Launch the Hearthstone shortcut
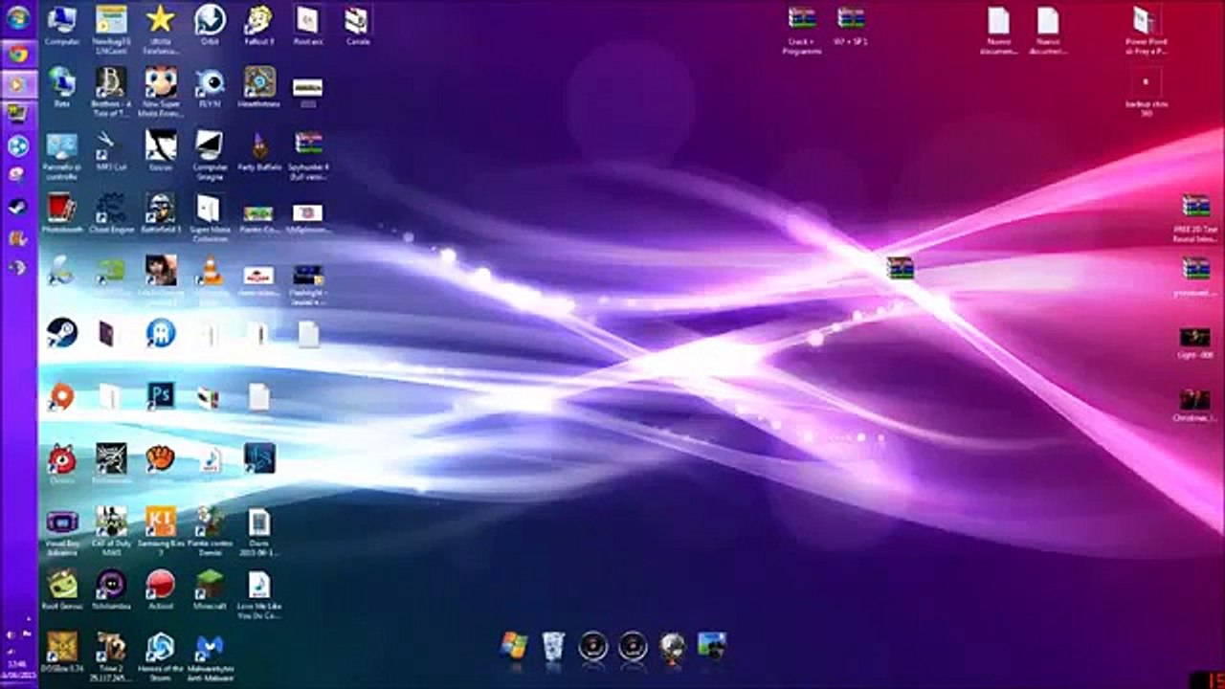 click(259, 87)
